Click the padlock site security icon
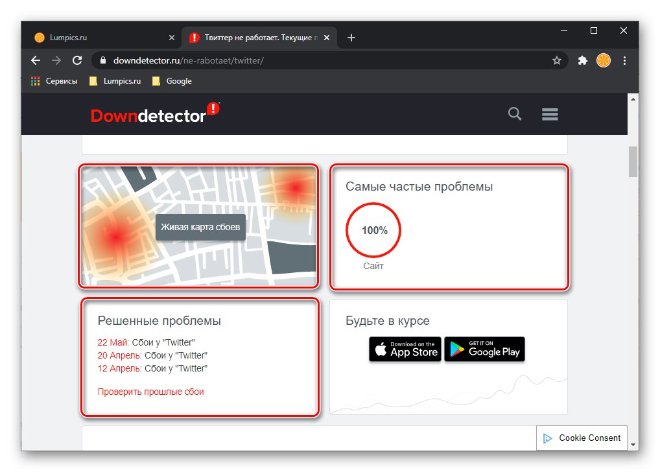Image resolution: width=660 pixels, height=472 pixels. [102, 61]
